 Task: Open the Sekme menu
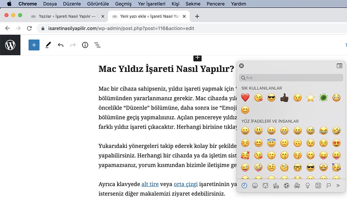coord(193,4)
